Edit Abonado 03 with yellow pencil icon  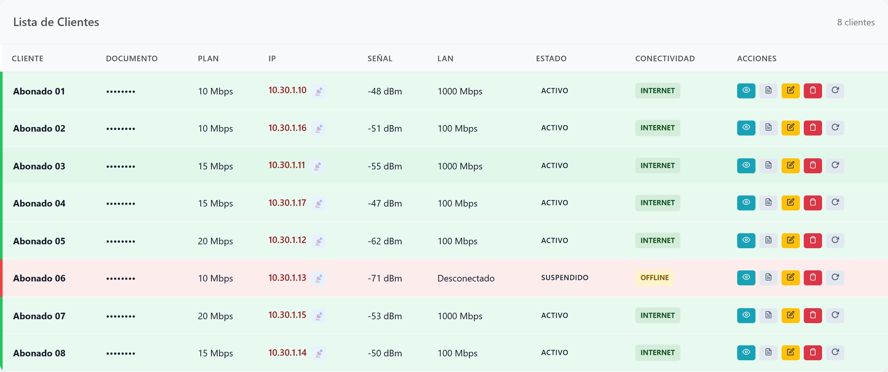pyautogui.click(x=790, y=166)
